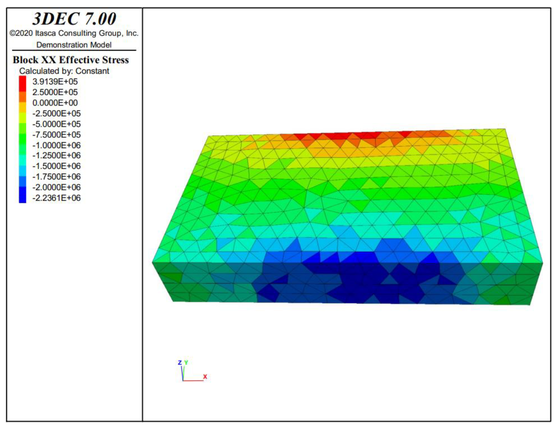Click the Demonstration Model label

[74, 45]
